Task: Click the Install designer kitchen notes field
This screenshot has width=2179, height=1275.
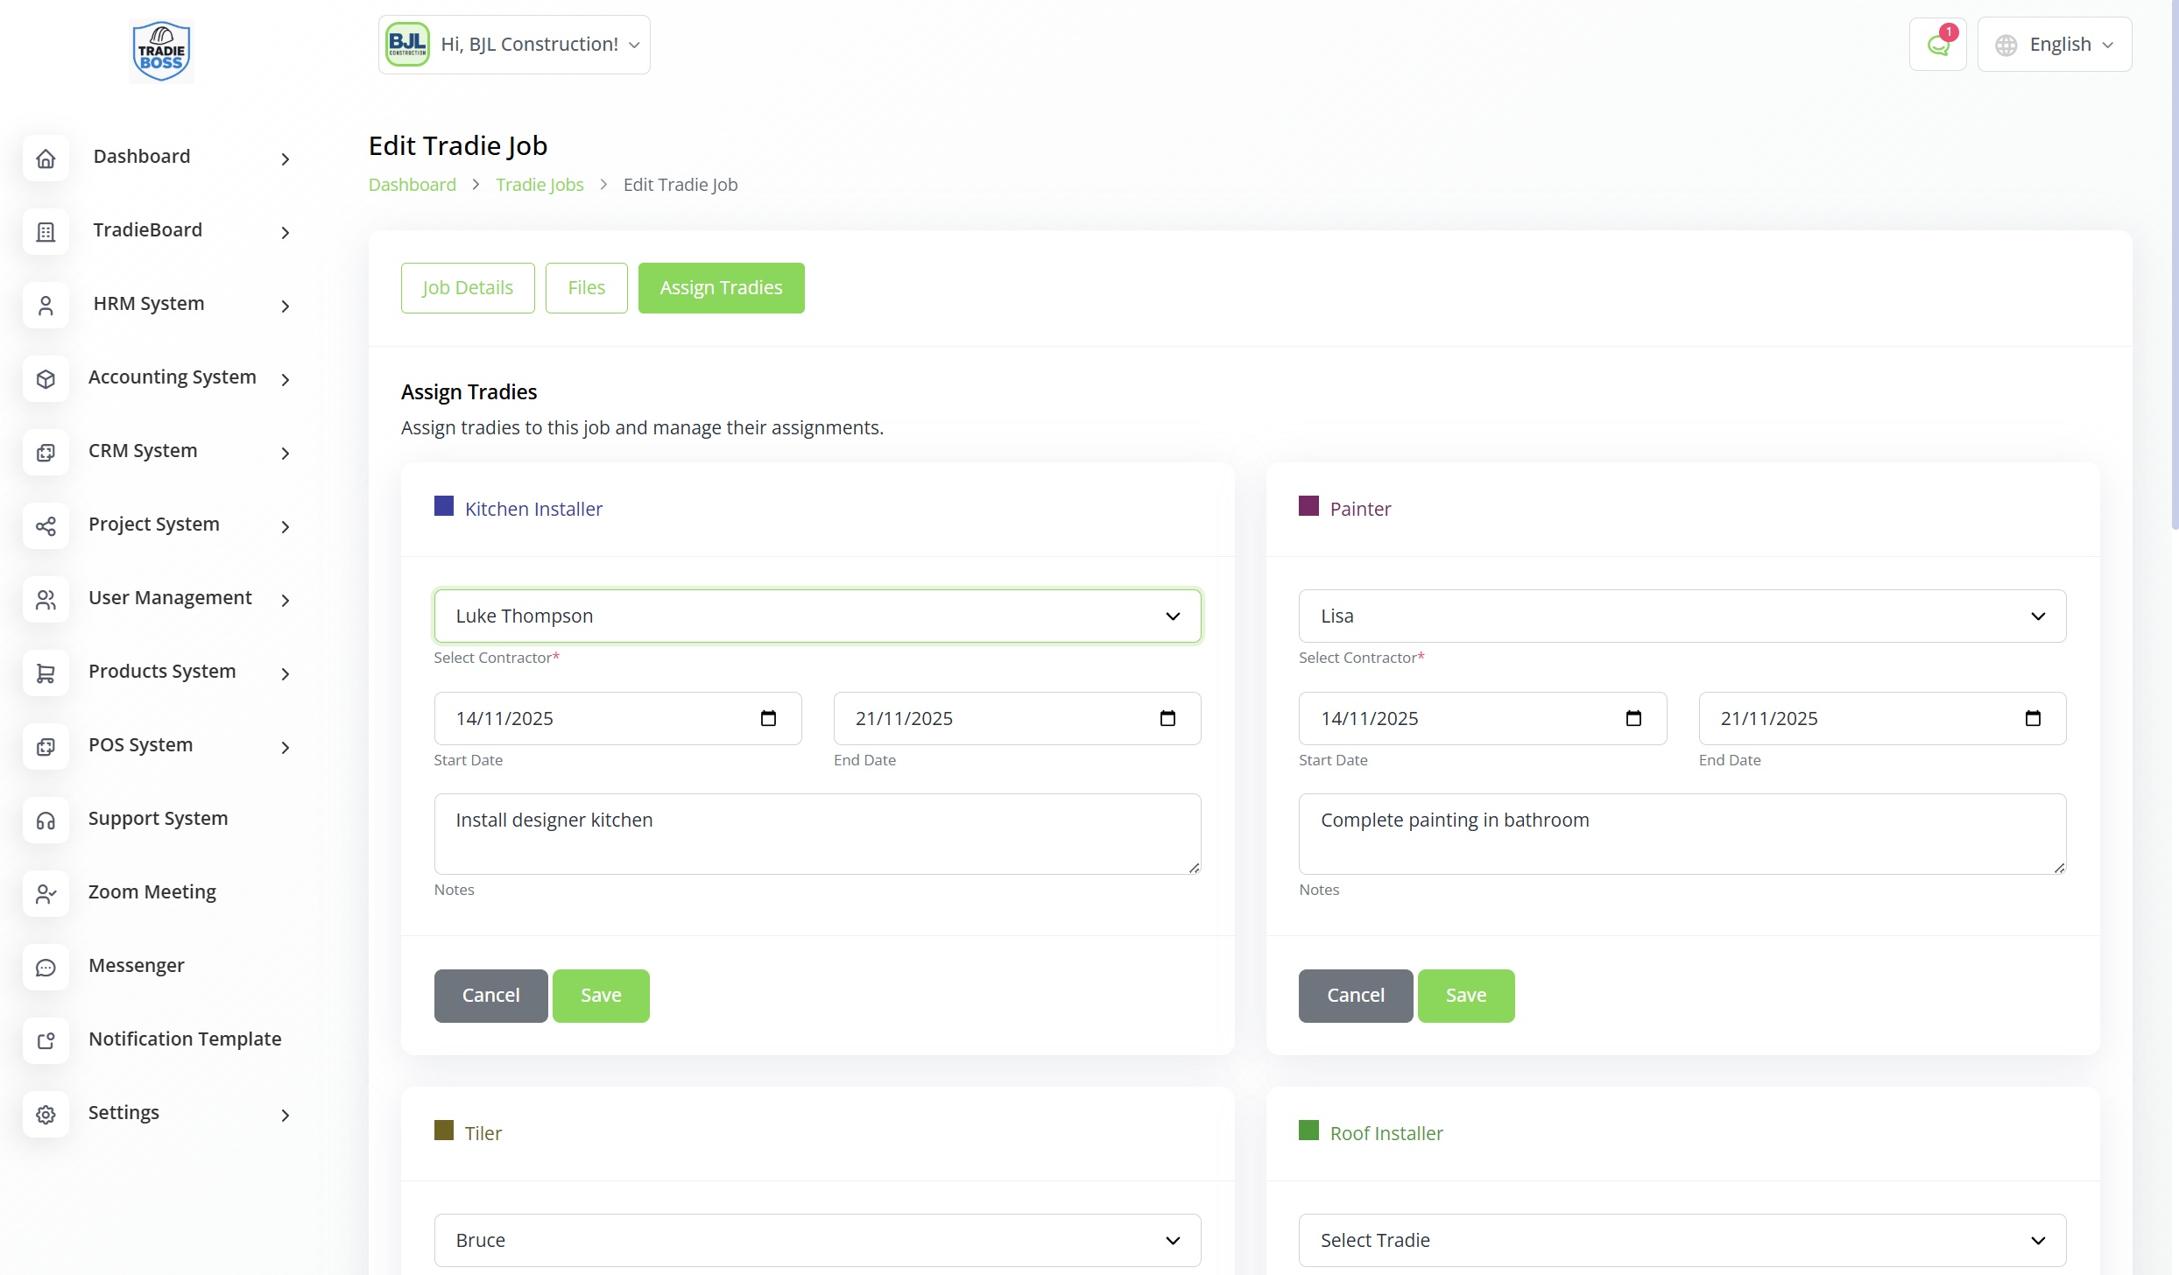Action: 817,833
